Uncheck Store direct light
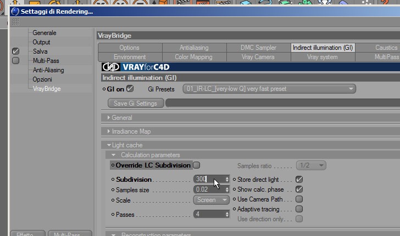The height and width of the screenshot is (236, 400). click(299, 179)
